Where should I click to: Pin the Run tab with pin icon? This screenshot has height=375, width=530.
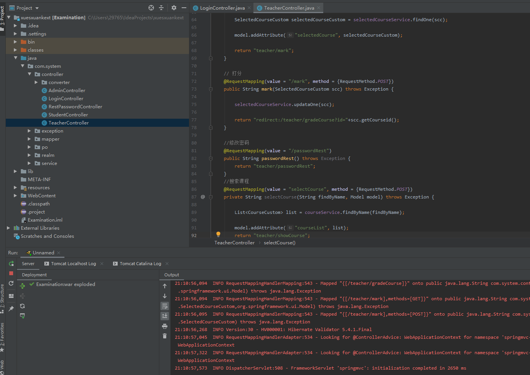(11, 308)
